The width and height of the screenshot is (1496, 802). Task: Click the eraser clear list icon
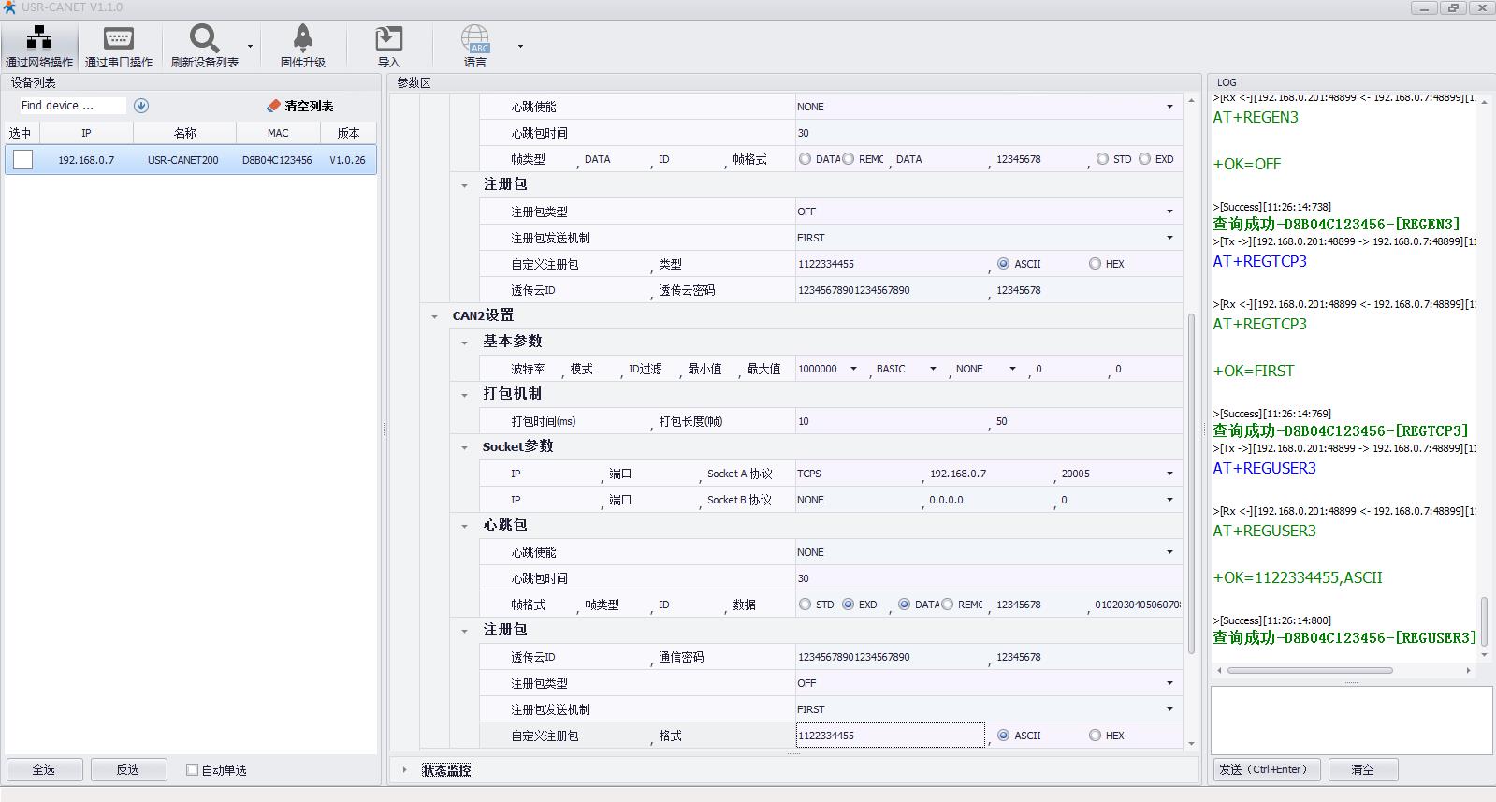273,106
